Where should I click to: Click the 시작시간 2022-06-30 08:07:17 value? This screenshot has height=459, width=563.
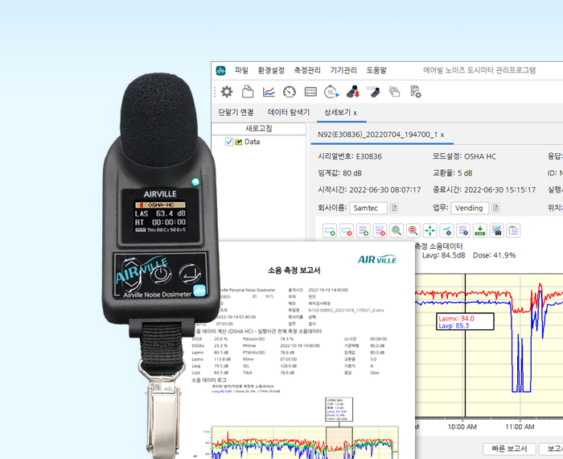pos(385,190)
